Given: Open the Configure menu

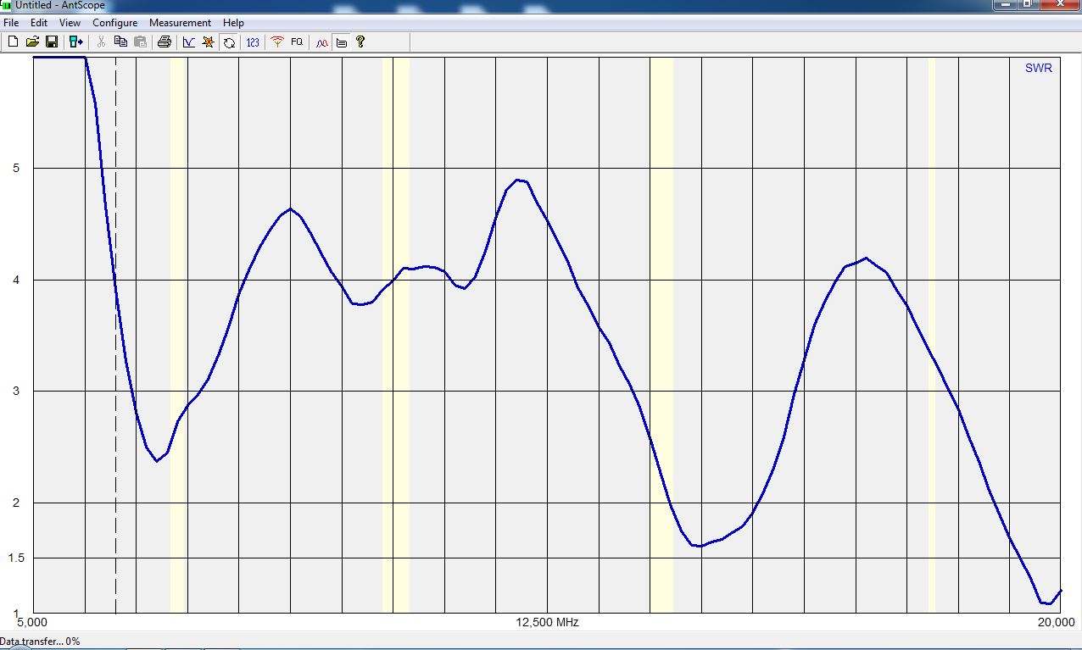Looking at the screenshot, I should click(x=114, y=23).
